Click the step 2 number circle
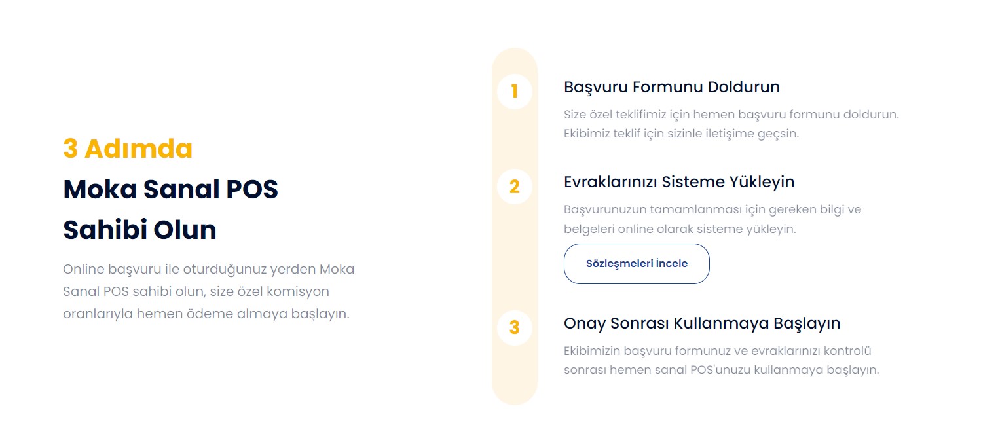 pos(514,187)
